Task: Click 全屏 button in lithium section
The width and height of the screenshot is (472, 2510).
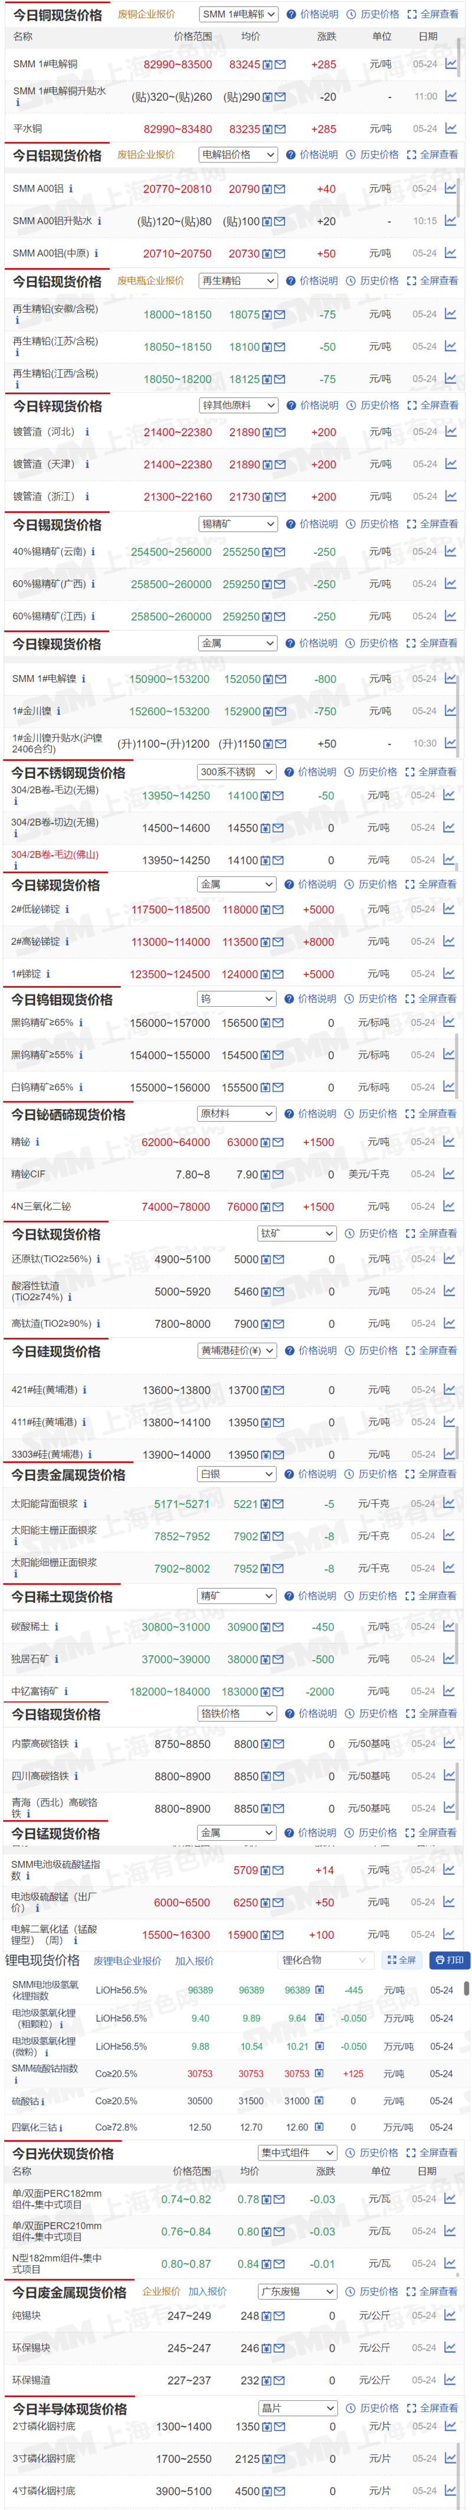Action: coord(402,1959)
